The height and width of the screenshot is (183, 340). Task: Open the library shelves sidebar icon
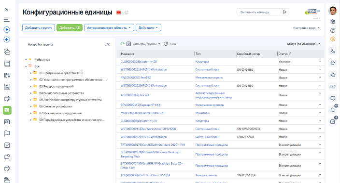7,75
